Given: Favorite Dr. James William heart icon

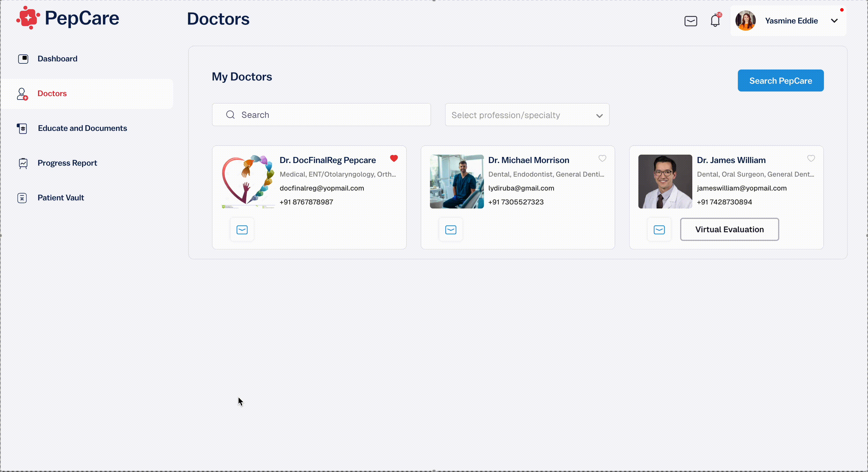Looking at the screenshot, I should pyautogui.click(x=811, y=158).
